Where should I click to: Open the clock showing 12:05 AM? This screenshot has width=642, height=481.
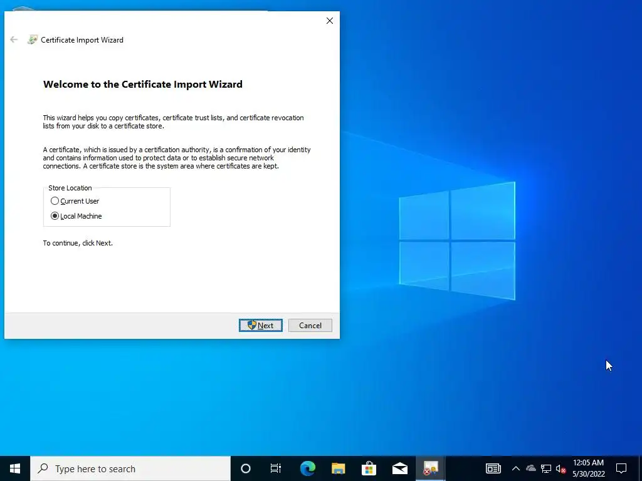point(588,468)
